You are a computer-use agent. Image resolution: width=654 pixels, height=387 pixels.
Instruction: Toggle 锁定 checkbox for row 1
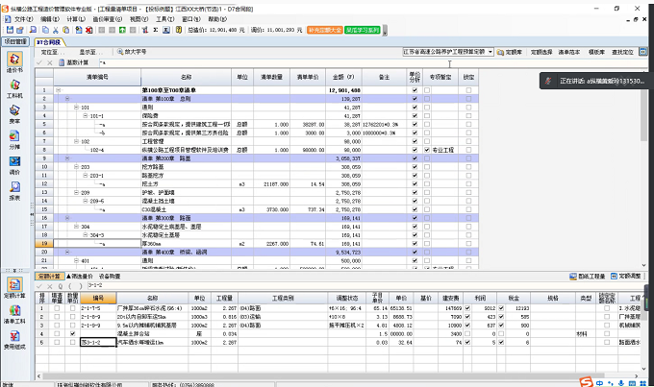(x=468, y=90)
